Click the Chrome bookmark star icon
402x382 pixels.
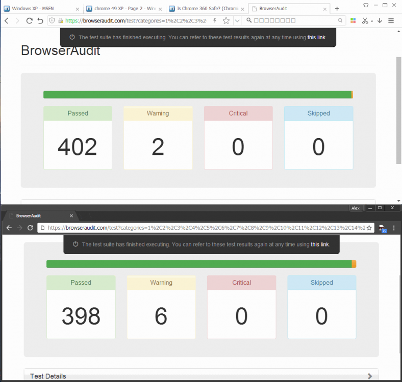point(369,228)
